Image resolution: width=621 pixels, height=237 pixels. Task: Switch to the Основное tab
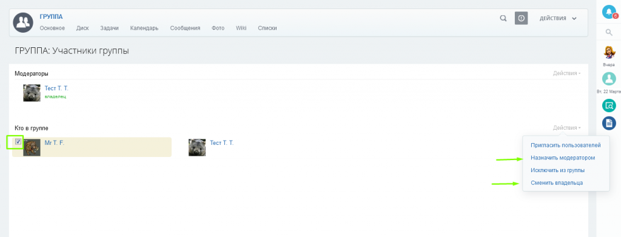point(52,28)
